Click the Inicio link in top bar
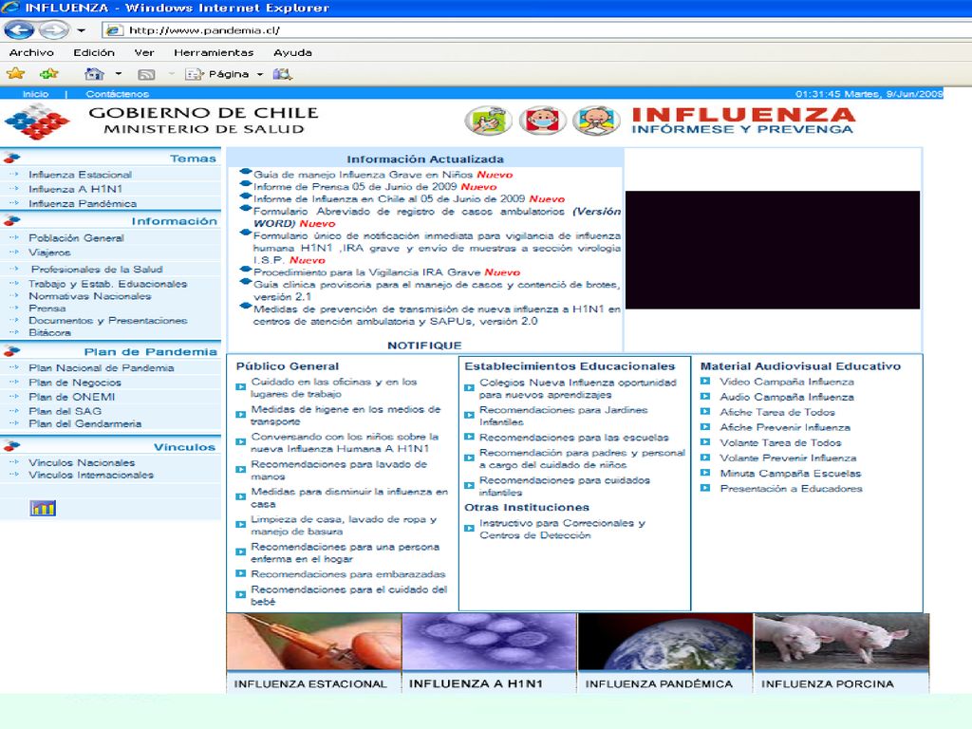This screenshot has height=729, width=972. pyautogui.click(x=35, y=94)
